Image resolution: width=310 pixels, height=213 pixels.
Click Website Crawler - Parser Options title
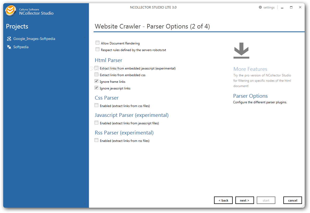pos(152,26)
